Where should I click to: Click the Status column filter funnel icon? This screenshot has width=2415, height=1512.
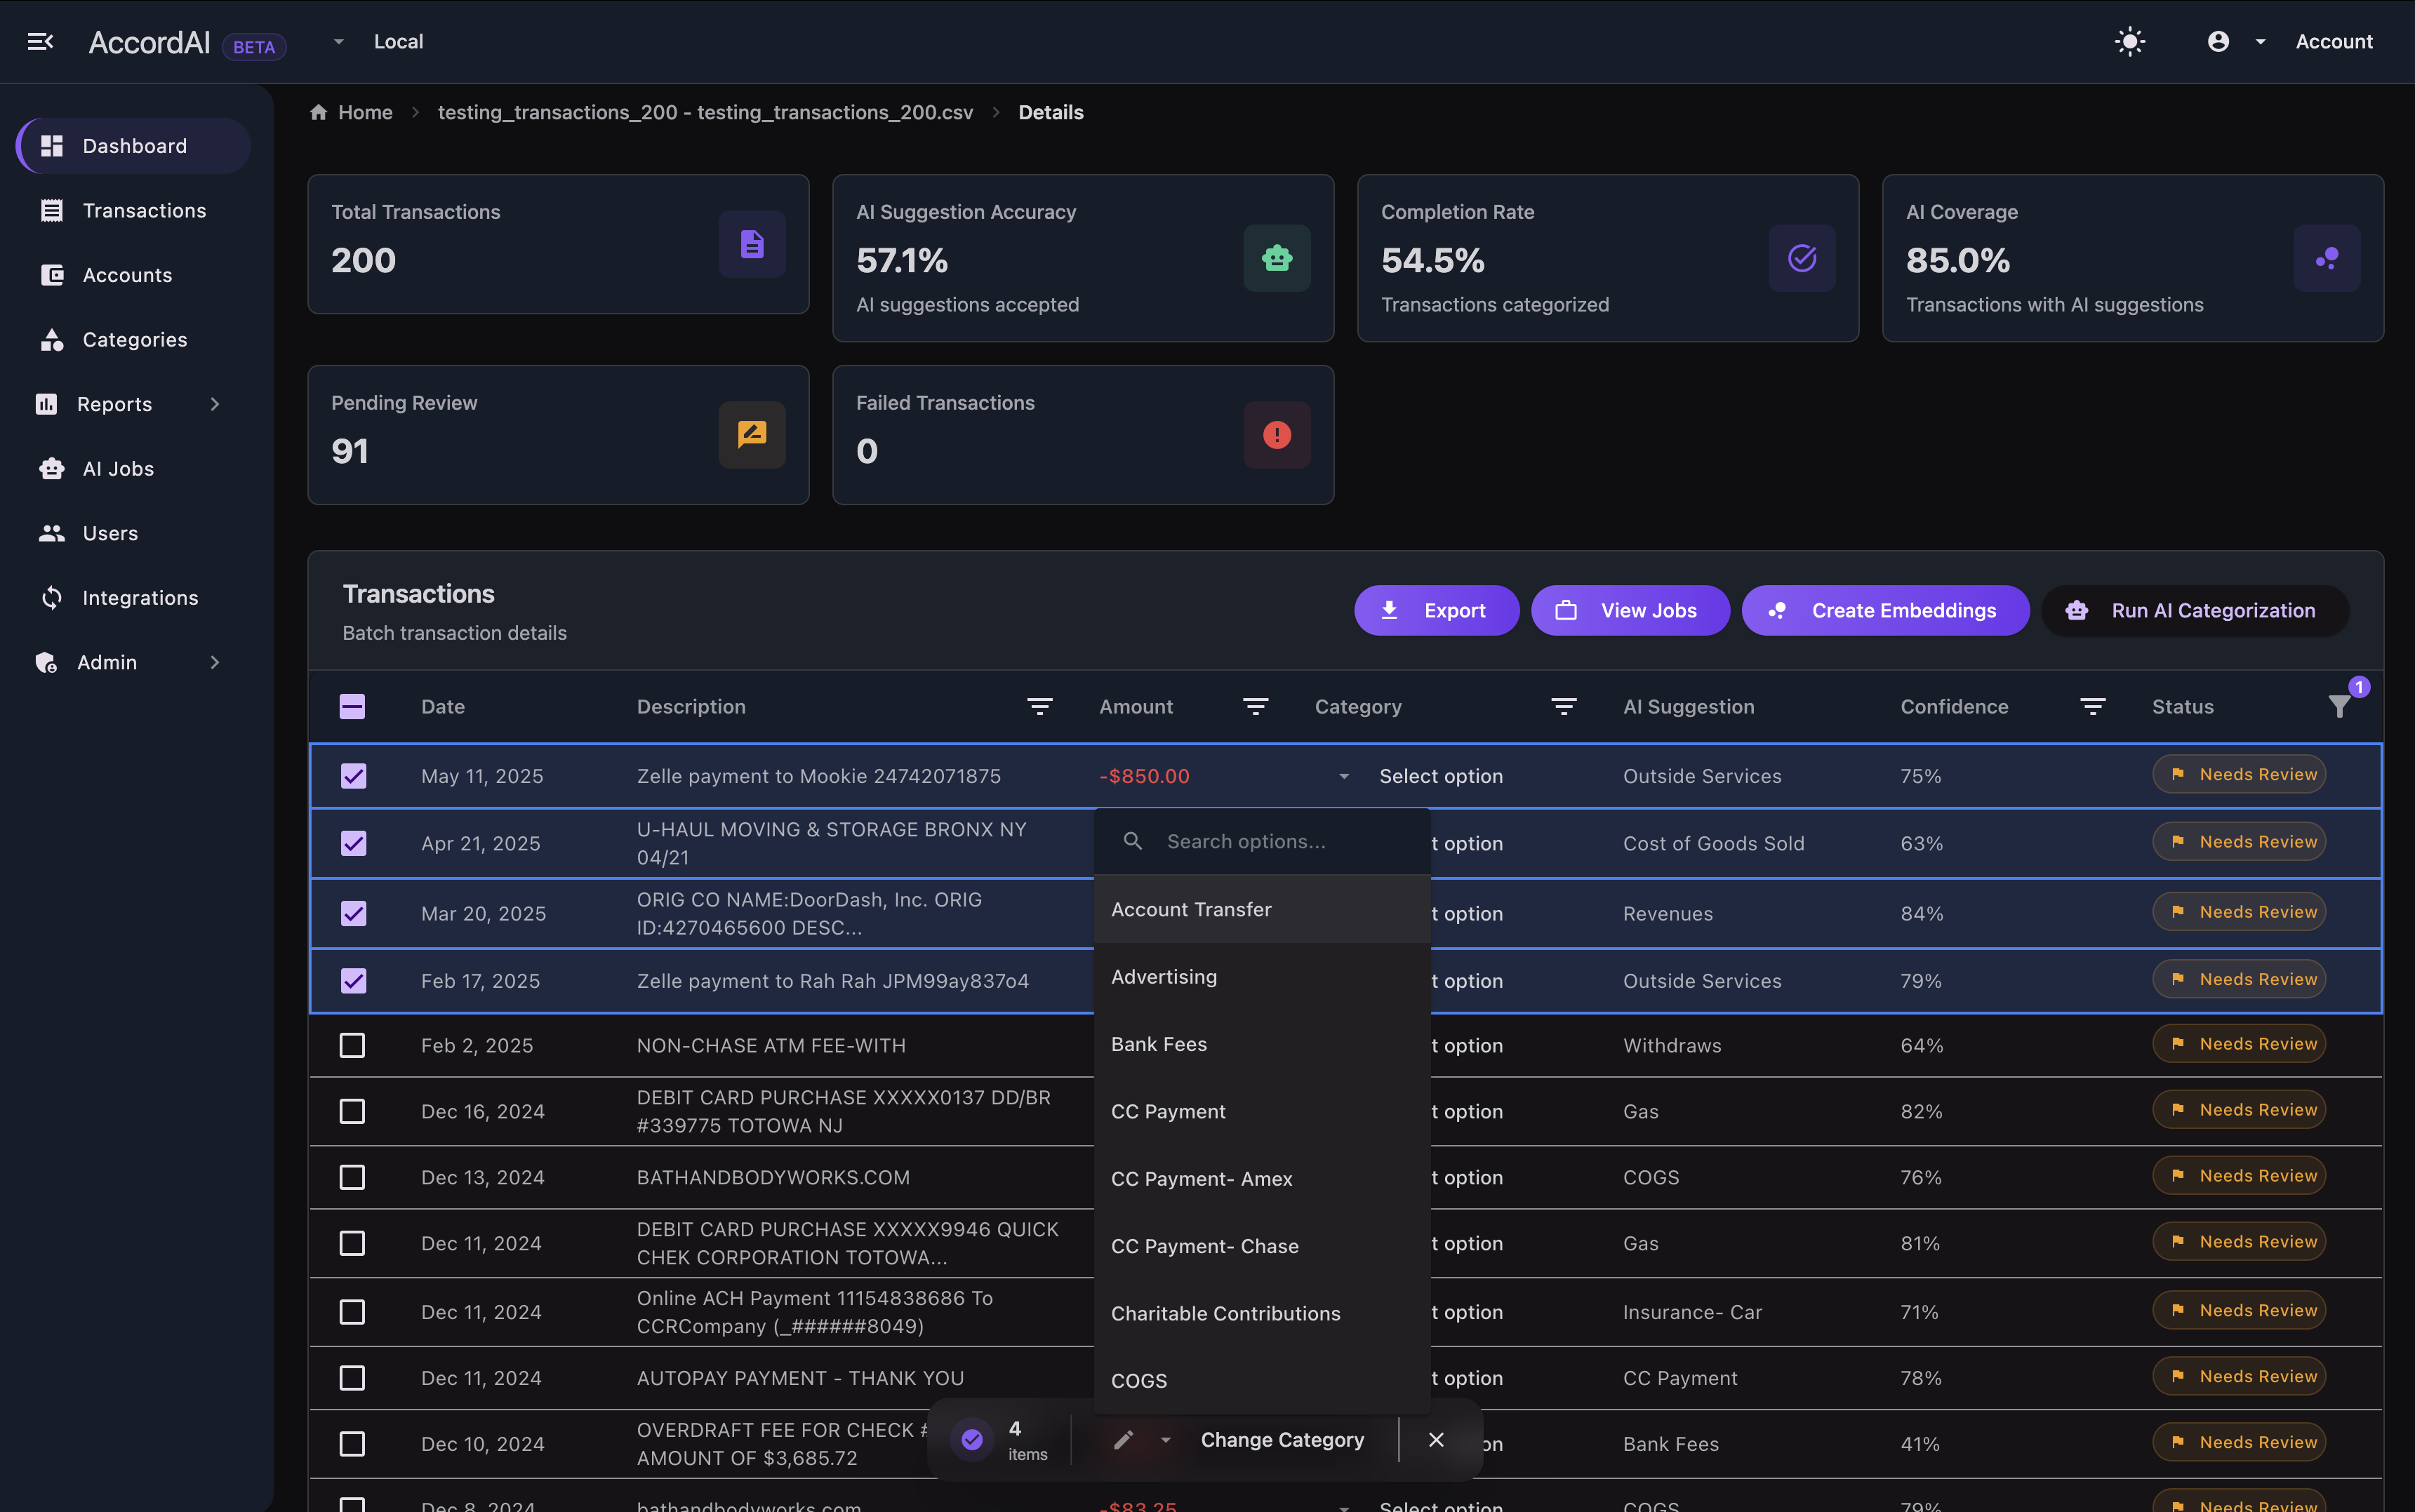2339,707
